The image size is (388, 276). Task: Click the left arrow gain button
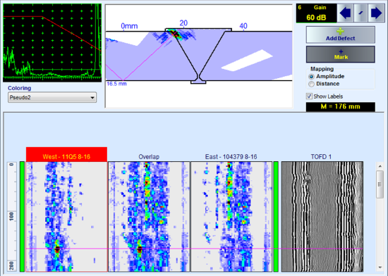tap(345, 13)
